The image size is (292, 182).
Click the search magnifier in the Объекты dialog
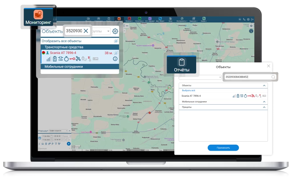click(273, 77)
